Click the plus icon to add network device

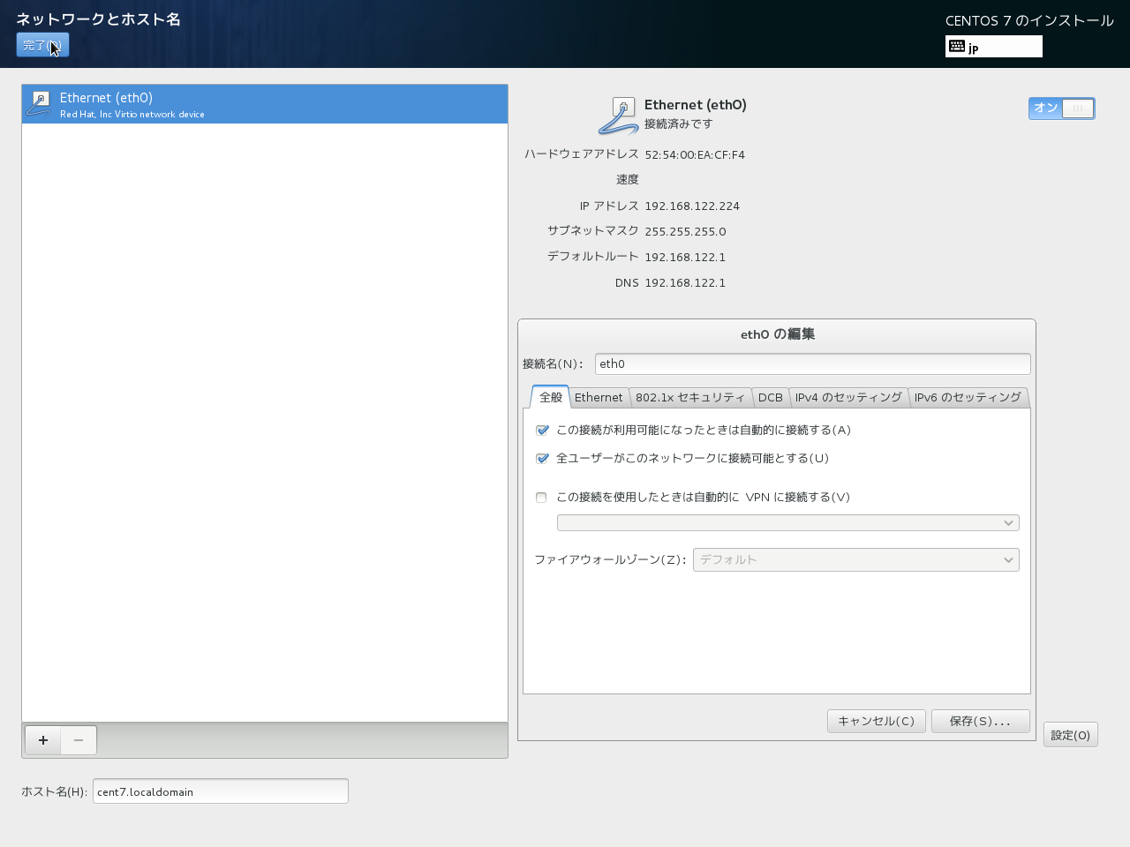click(42, 740)
